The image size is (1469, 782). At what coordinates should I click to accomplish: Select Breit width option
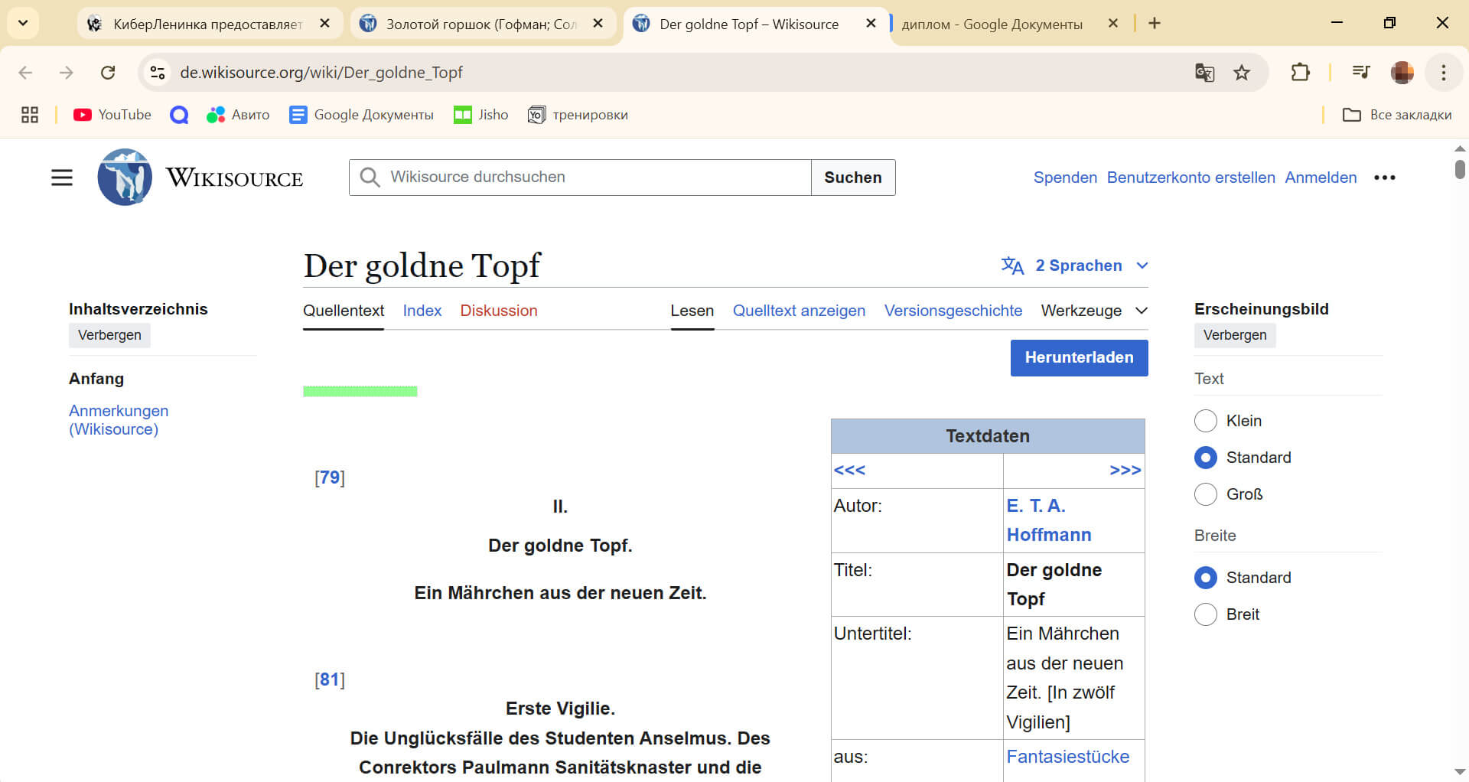pos(1206,614)
